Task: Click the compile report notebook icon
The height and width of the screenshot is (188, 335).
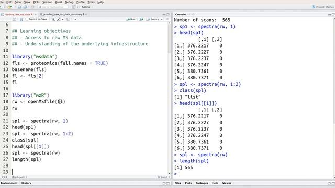Action: [69, 19]
